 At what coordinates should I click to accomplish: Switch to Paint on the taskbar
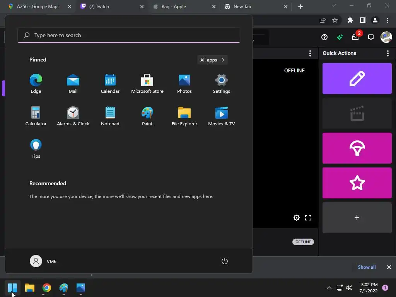coord(64,288)
